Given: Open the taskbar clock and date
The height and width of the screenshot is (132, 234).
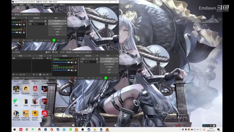Looking at the screenshot, I should point(211,130).
